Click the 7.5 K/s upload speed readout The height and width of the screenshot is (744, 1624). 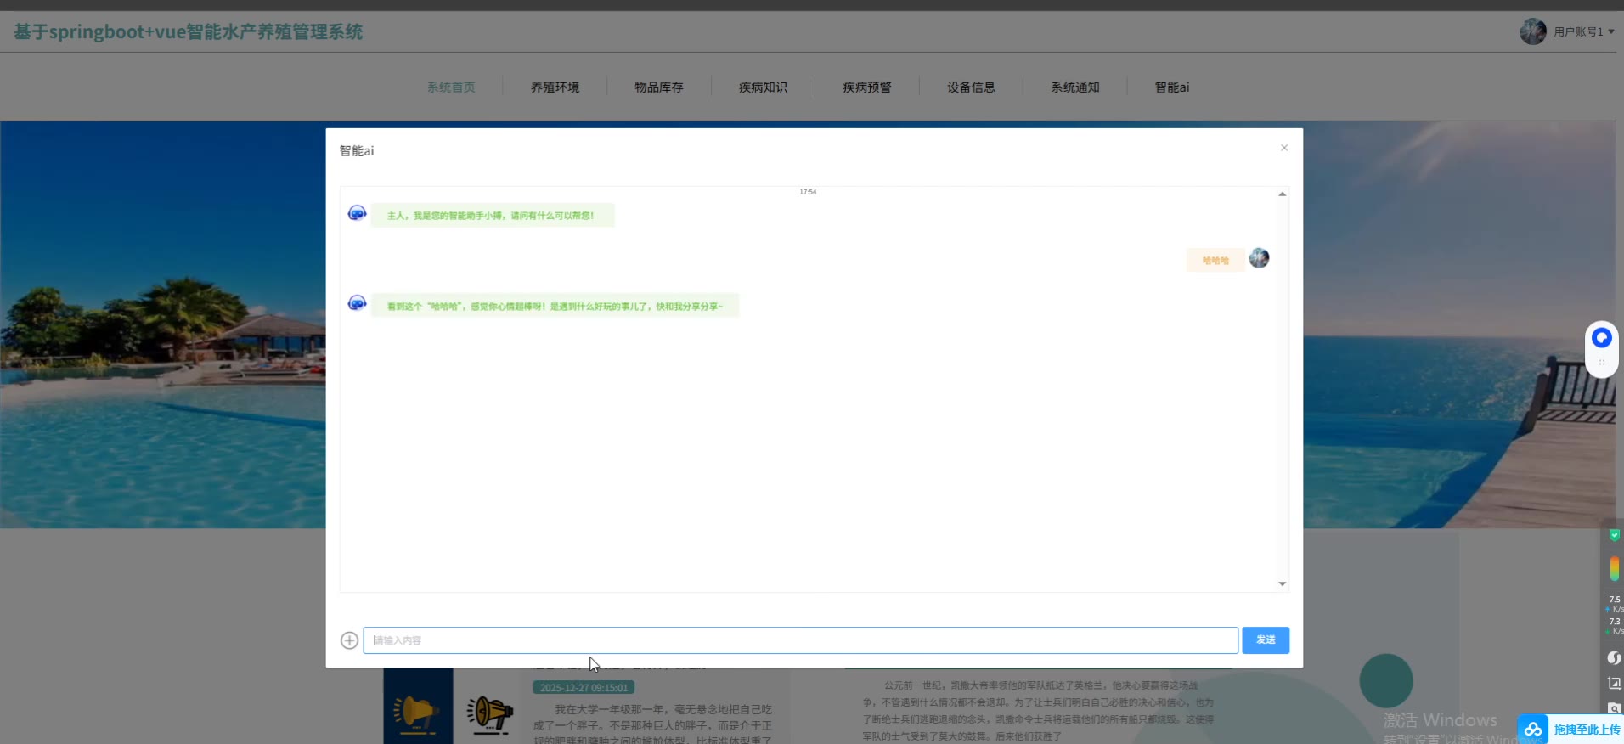tap(1614, 604)
